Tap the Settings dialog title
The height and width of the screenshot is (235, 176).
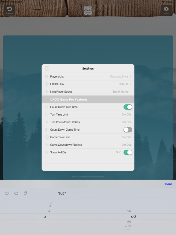88,69
